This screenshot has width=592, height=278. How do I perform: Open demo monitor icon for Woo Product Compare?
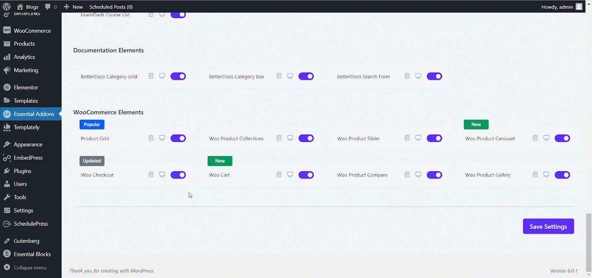click(x=418, y=174)
